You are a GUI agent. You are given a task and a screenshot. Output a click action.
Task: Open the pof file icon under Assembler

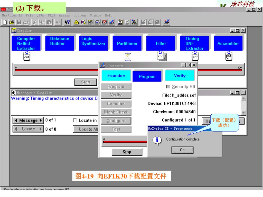click(x=229, y=56)
